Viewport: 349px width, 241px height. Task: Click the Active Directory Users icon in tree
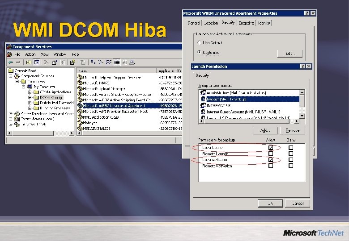click(x=17, y=114)
